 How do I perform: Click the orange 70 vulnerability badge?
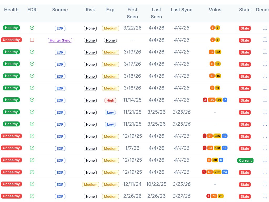(214, 196)
